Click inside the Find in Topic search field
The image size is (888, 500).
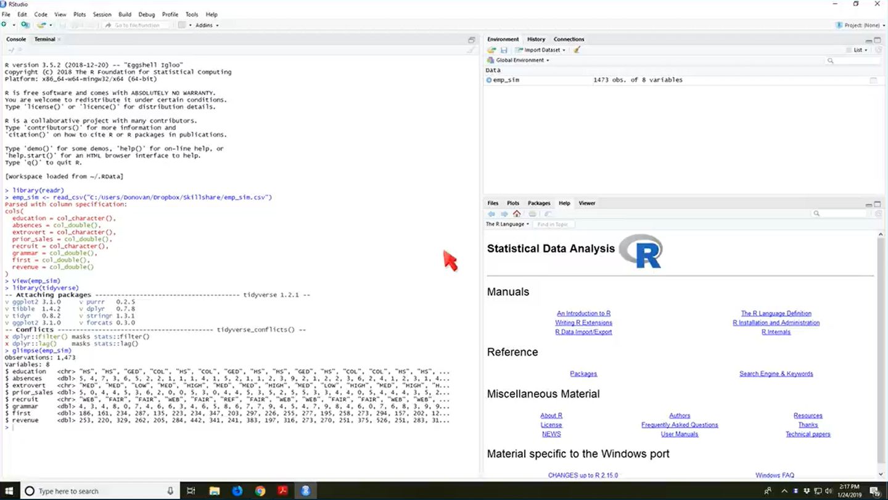pos(554,224)
